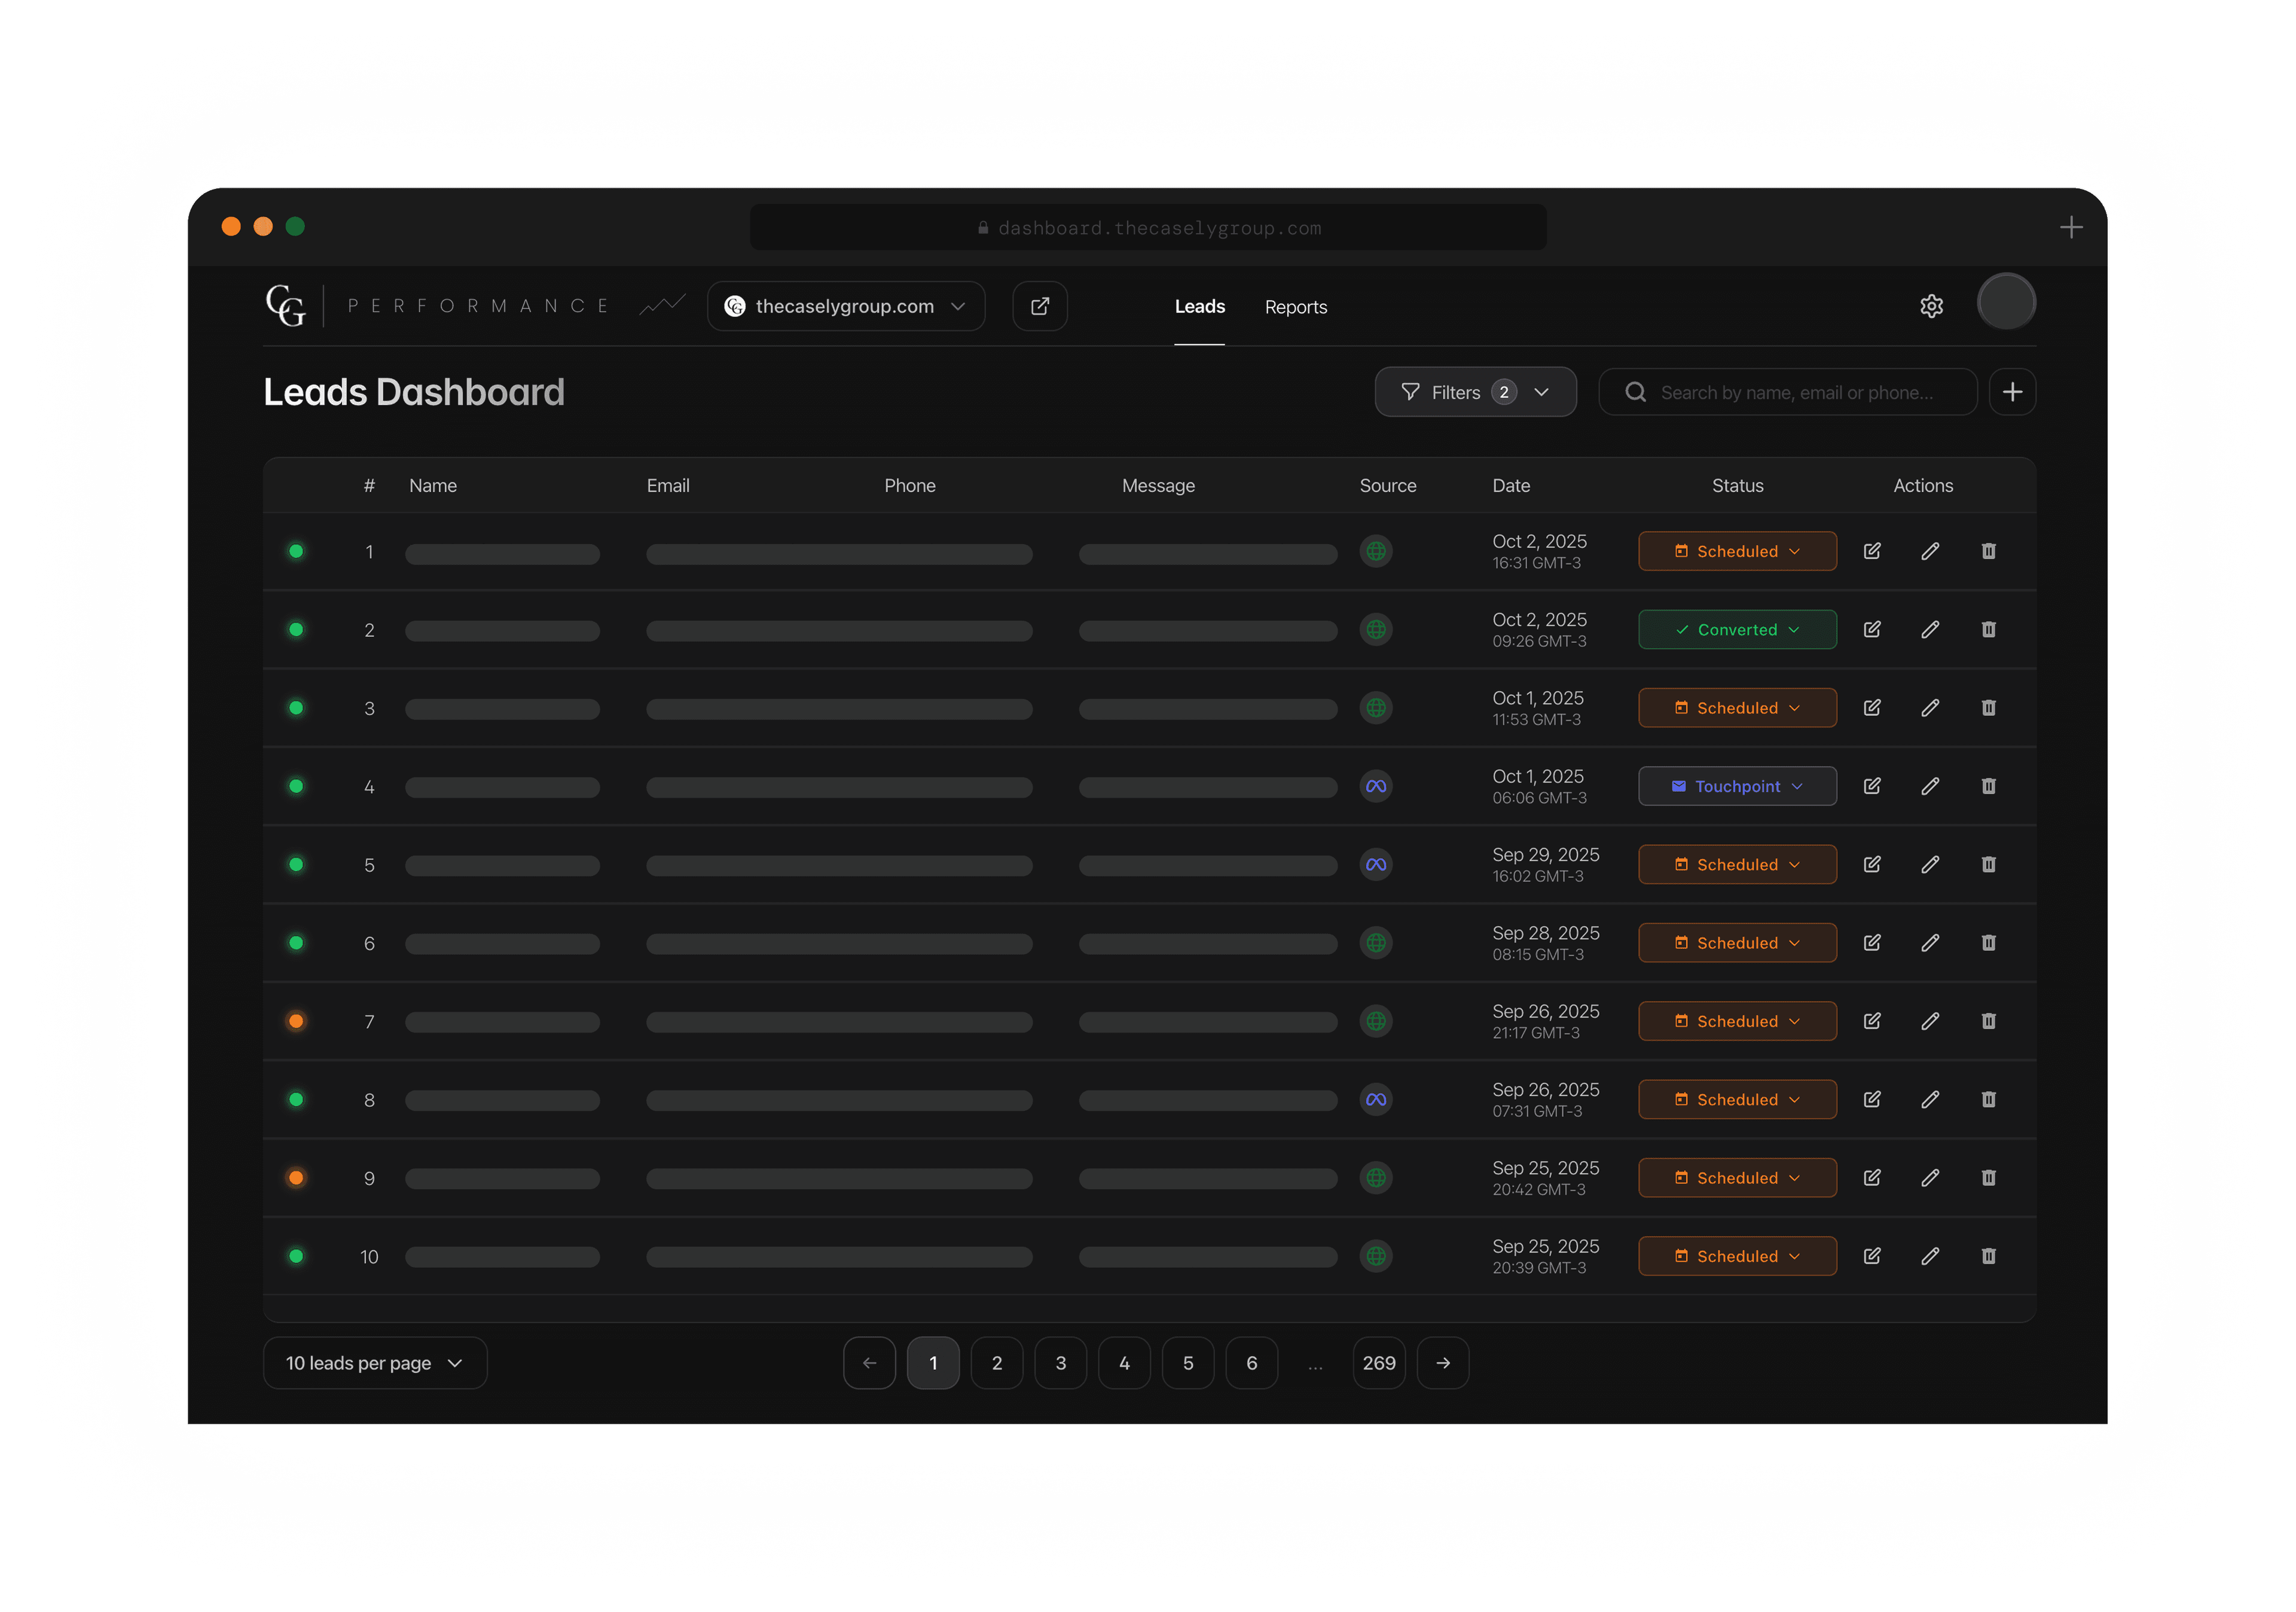Toggle the orange status dot on lead 7

click(296, 1021)
